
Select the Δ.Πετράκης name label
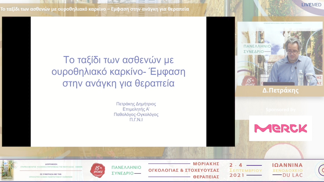(280, 90)
